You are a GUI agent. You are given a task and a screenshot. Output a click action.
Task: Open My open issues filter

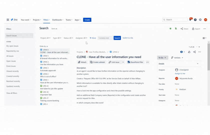click(12, 46)
